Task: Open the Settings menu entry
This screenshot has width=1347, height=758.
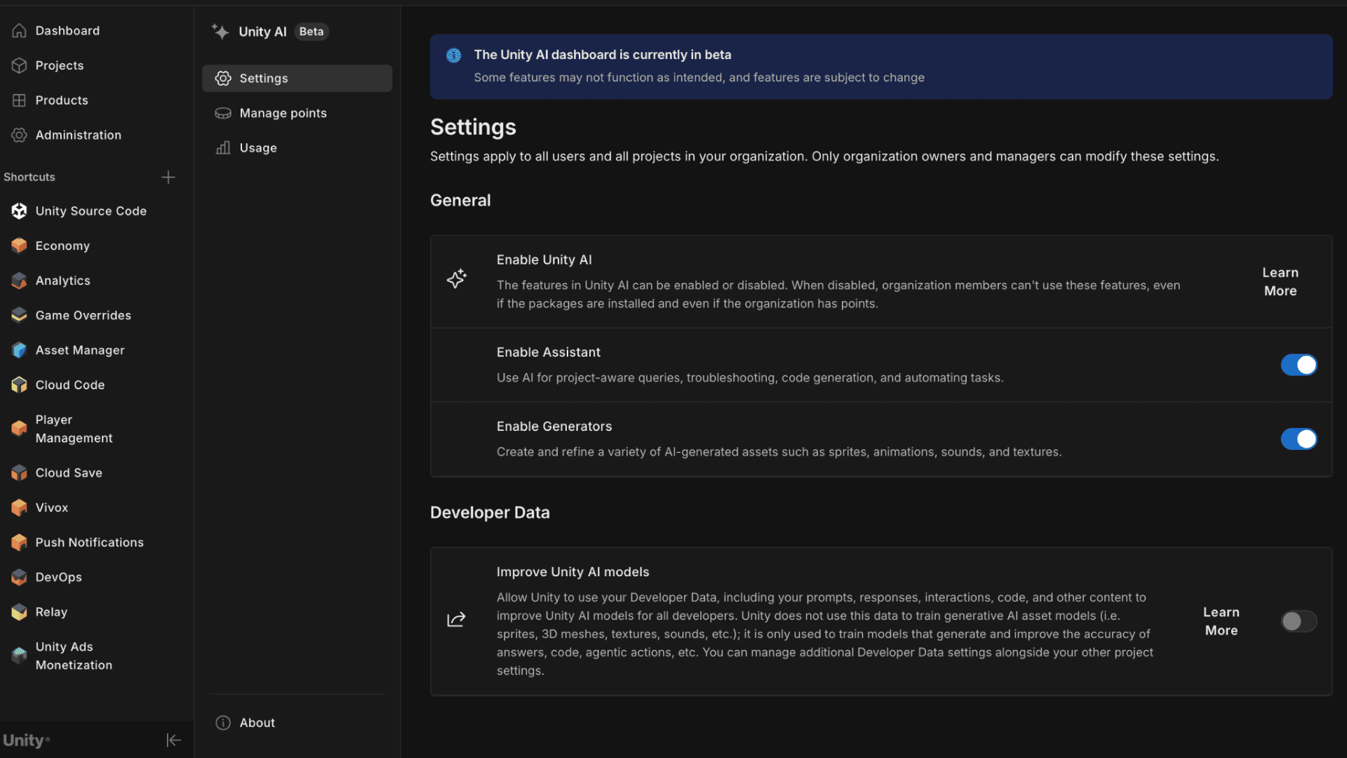Action: tap(264, 78)
